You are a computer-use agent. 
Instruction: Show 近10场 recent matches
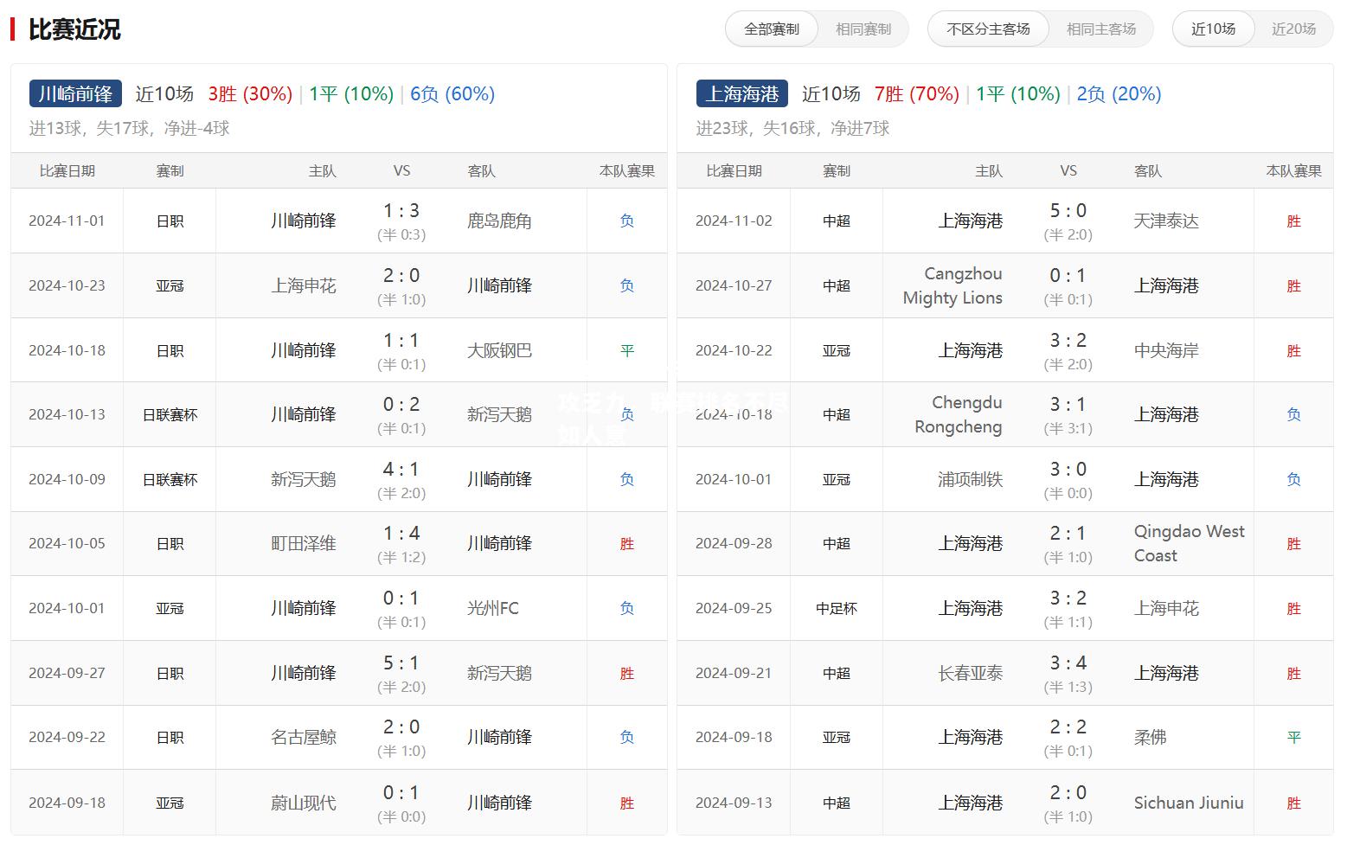pyautogui.click(x=1213, y=29)
